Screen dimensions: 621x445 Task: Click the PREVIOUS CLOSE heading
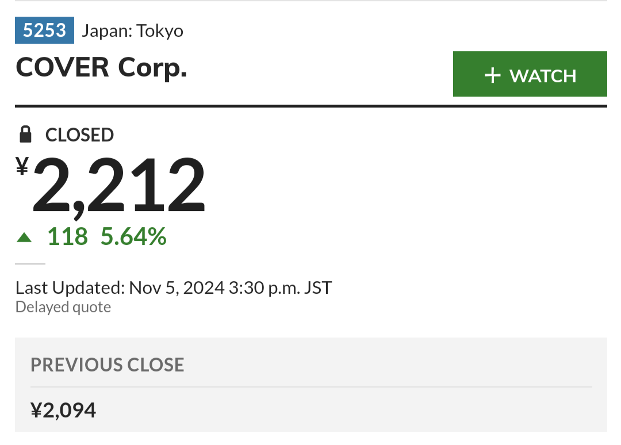pos(108,365)
